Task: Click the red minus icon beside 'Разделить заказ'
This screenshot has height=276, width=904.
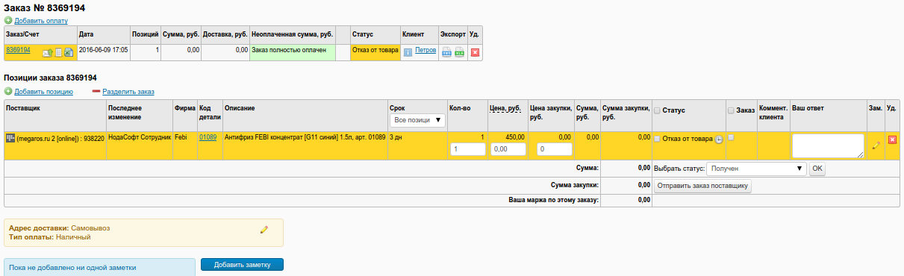Action: click(x=96, y=91)
